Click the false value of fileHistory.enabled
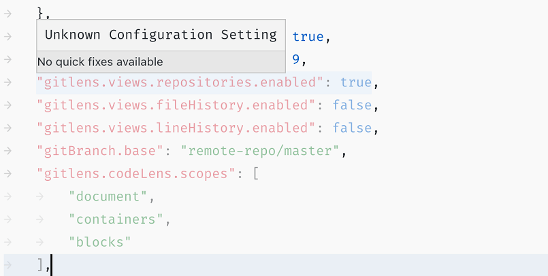548x276 pixels. 351,105
